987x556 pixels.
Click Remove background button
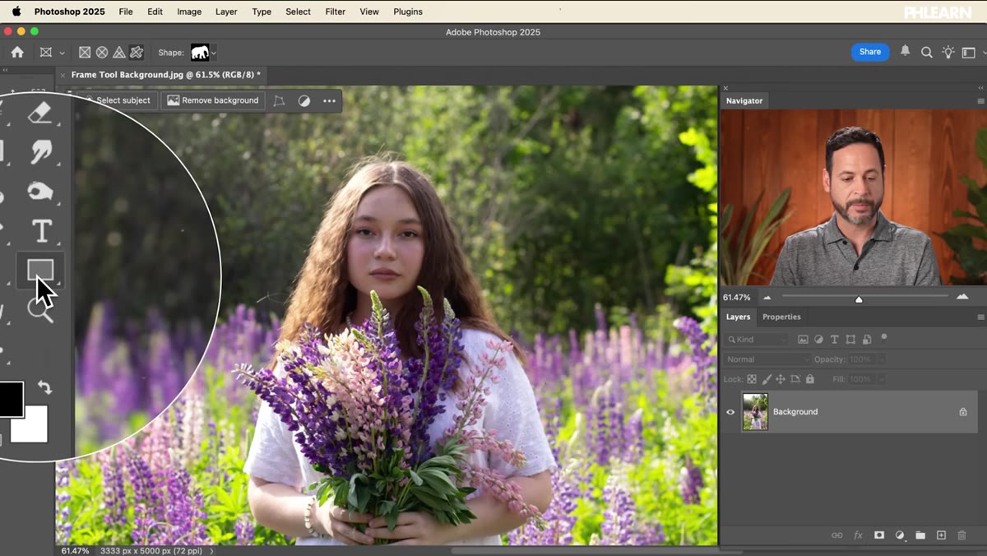pos(213,100)
